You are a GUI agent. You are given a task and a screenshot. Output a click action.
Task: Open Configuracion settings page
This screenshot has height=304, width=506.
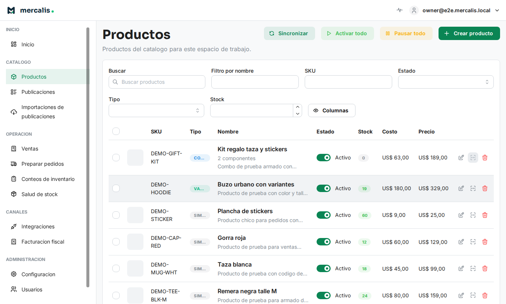point(48,274)
